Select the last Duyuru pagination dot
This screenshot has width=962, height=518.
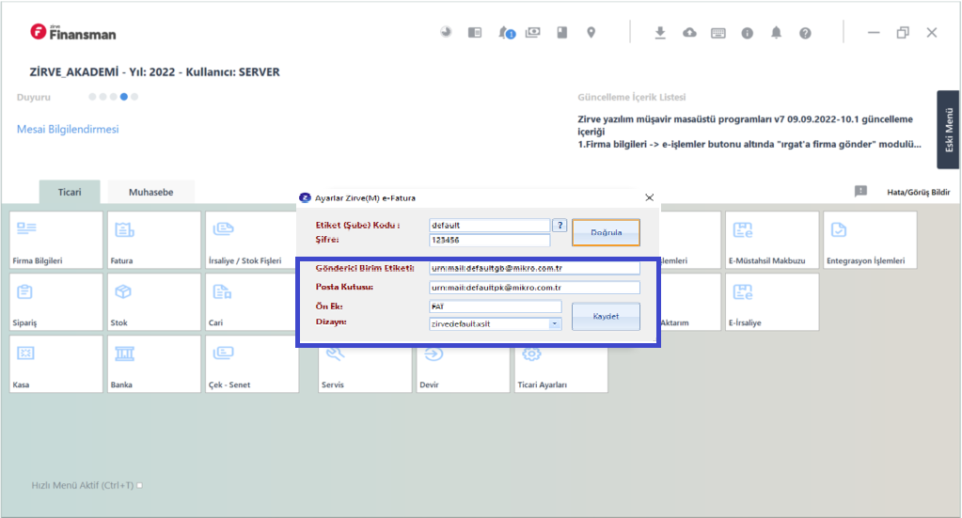coord(134,97)
